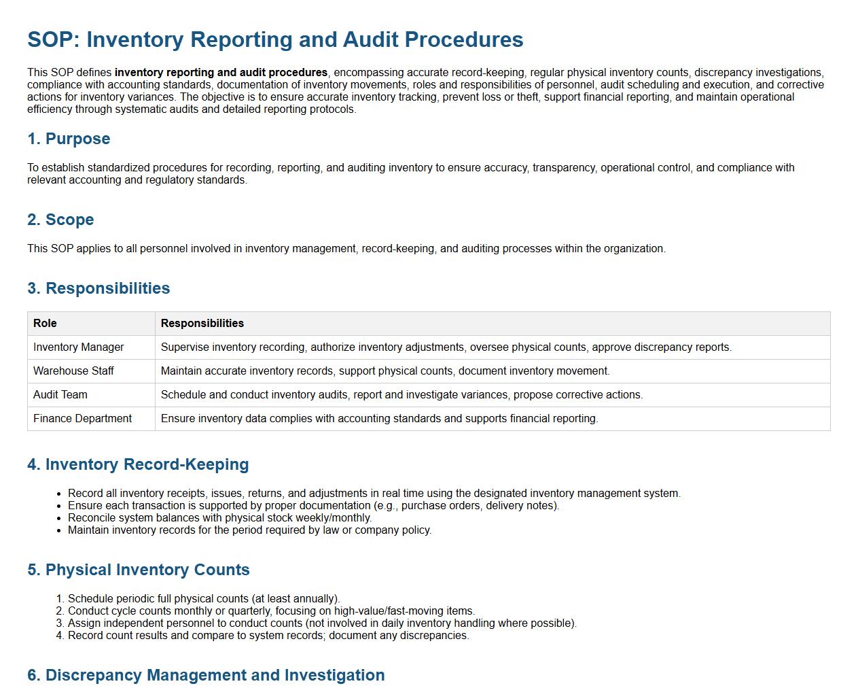Screen dimensions: 858x686
Task: Select the '1. Purpose' heading
Action: coord(69,139)
